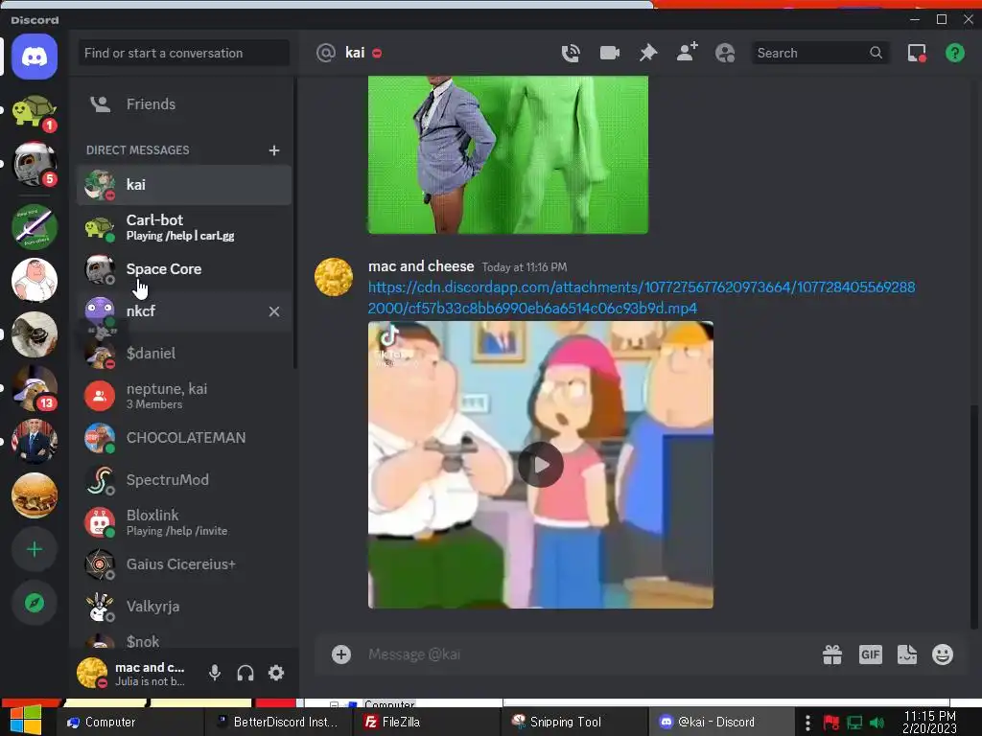Open the server with 13 notifications
Image resolution: width=982 pixels, height=736 pixels.
click(x=35, y=388)
